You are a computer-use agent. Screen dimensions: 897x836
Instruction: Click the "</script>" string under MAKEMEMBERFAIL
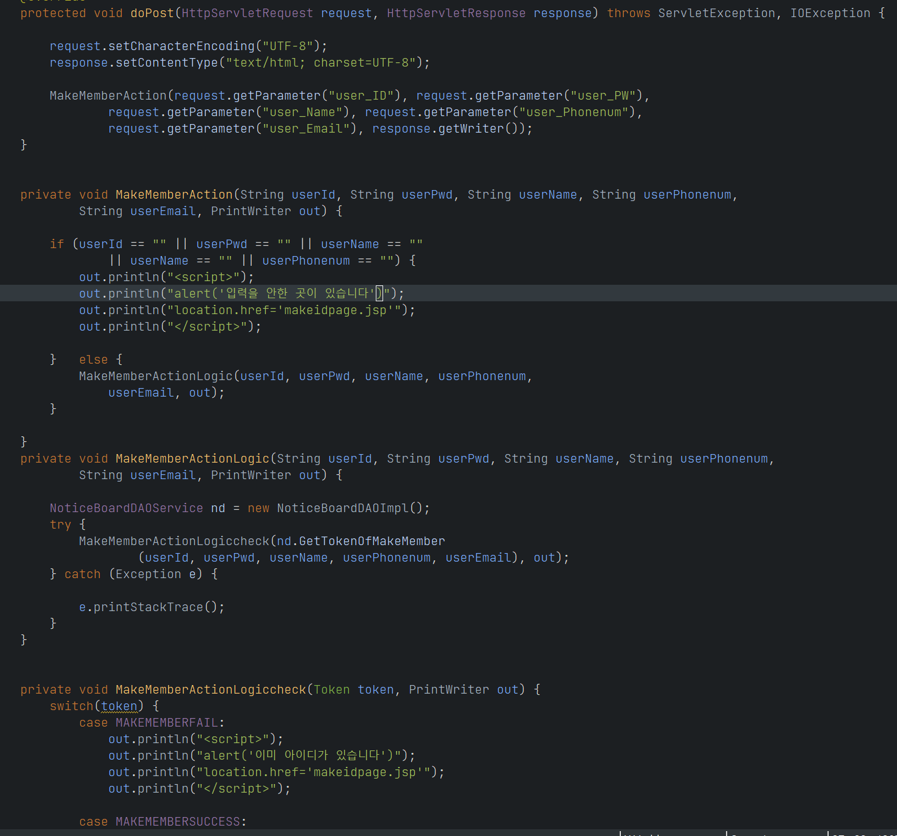(236, 788)
